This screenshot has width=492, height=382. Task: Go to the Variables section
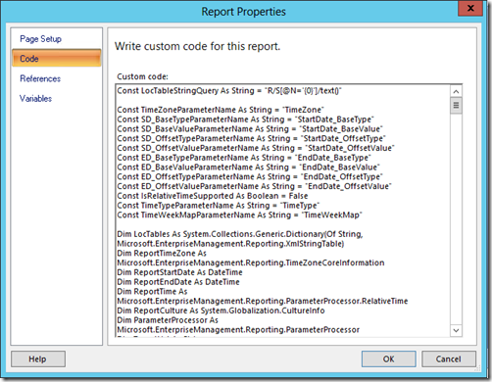35,98
